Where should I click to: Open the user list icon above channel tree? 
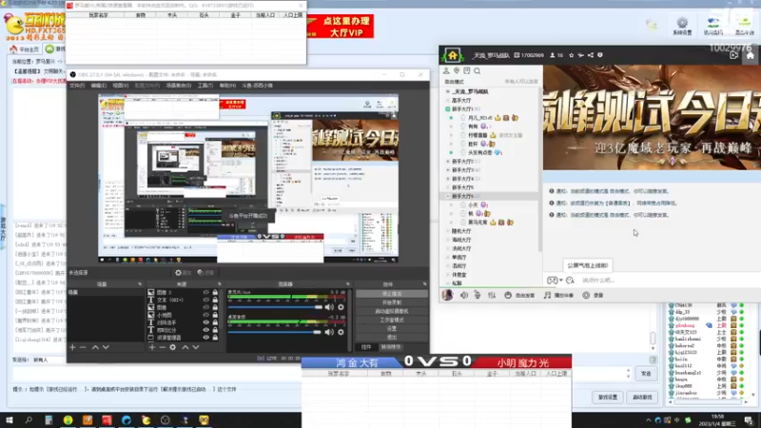(x=446, y=70)
